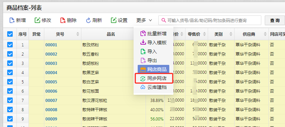Image resolution: width=285 pixels, height=127 pixels.
Task: Uncheck the checkbox for row 散胡椒粉
Action: click(10, 63)
